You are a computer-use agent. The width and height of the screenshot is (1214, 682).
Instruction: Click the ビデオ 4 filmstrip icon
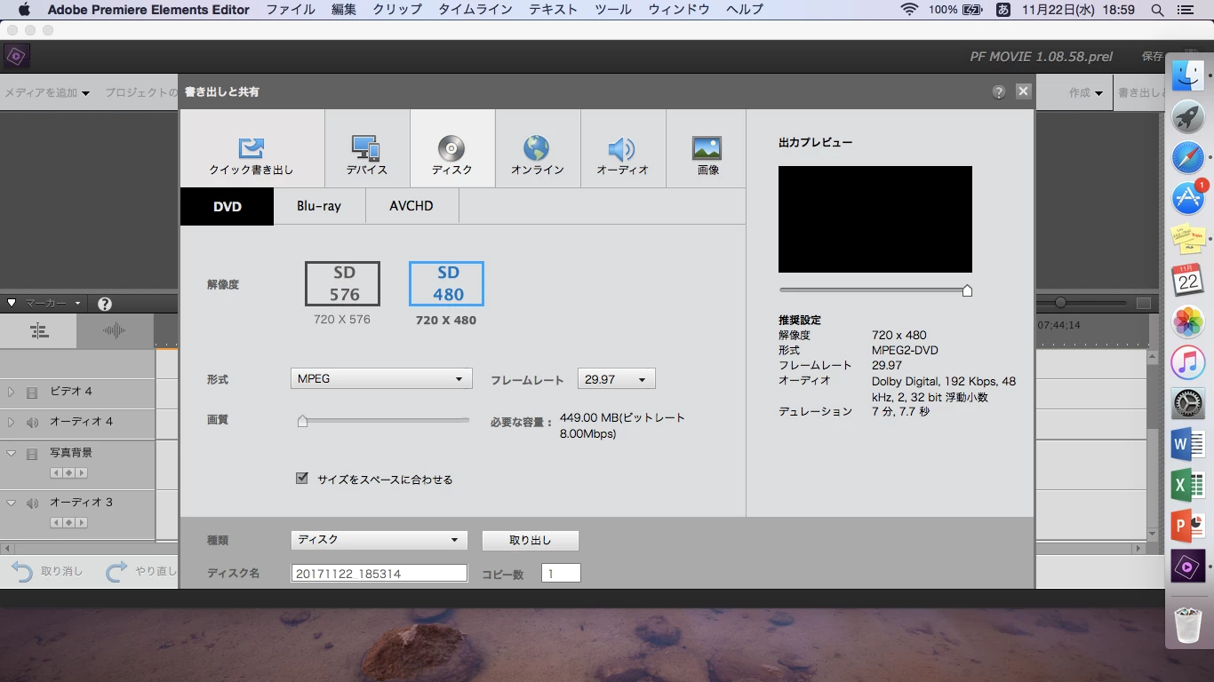[x=32, y=393]
